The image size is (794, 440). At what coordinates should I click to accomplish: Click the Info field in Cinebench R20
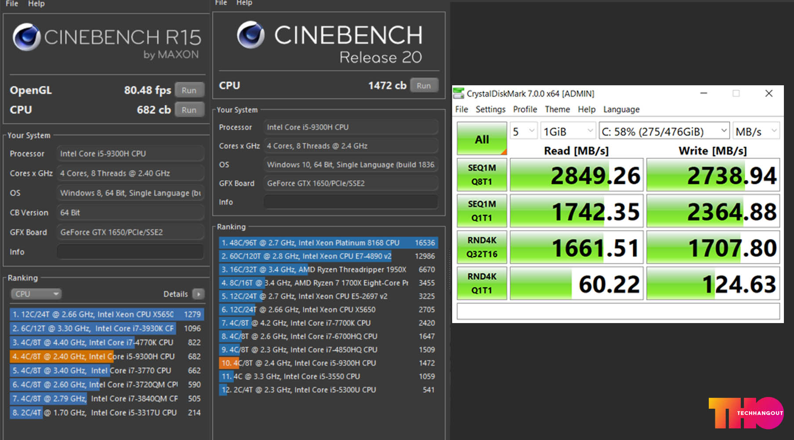[x=351, y=202]
